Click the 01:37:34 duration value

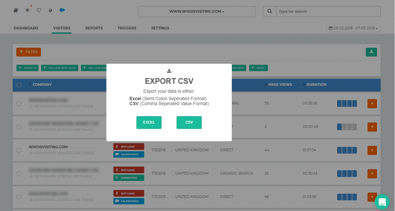click(309, 150)
